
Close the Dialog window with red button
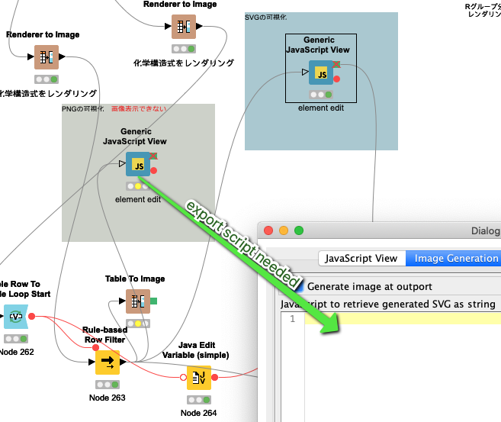coord(268,230)
